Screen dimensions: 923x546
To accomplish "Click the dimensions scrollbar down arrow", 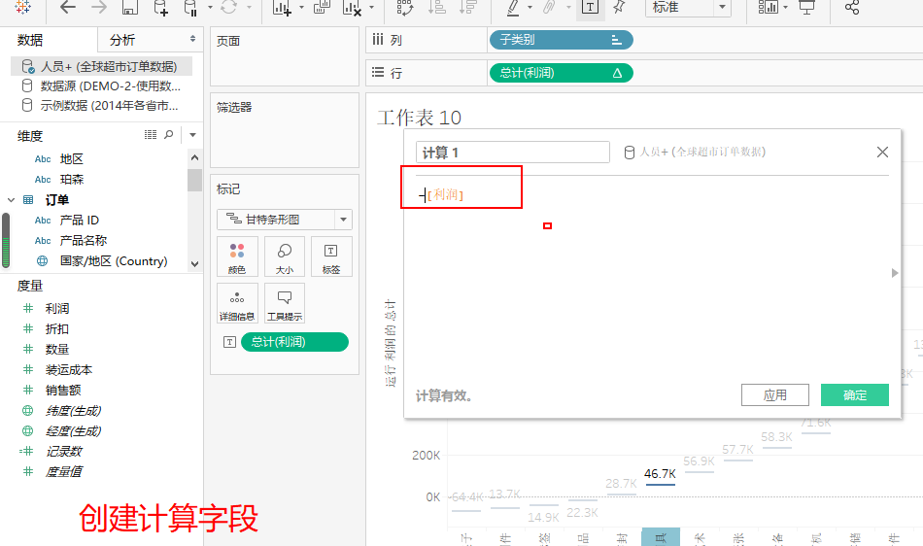I will point(195,264).
